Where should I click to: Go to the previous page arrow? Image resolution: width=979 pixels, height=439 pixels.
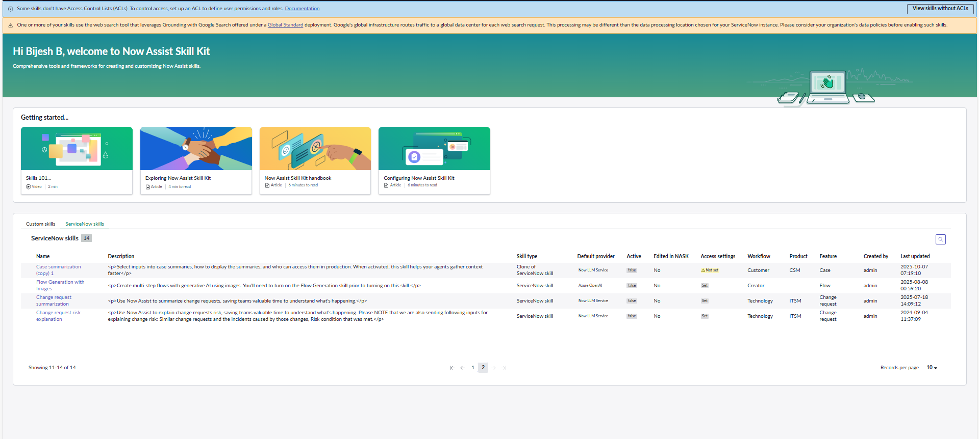(463, 368)
